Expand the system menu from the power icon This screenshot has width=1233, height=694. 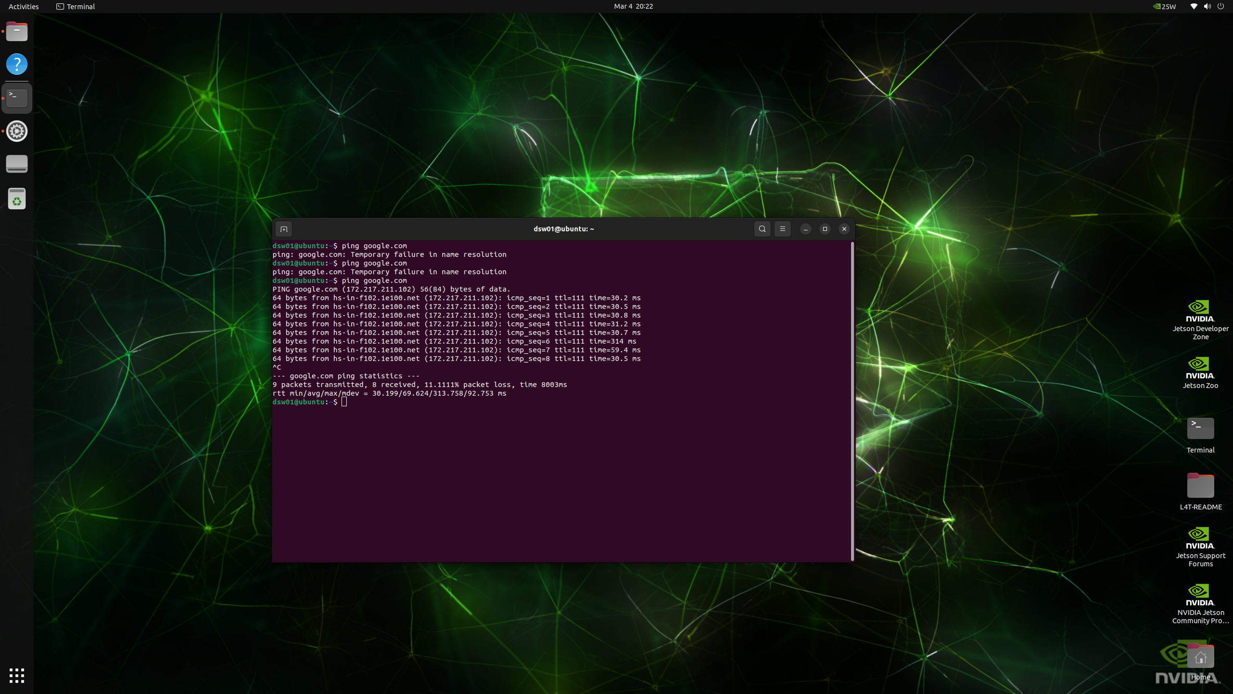[1220, 6]
